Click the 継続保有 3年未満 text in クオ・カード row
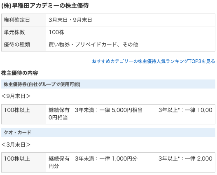The height and width of the screenshot is (175, 217). pos(71,159)
